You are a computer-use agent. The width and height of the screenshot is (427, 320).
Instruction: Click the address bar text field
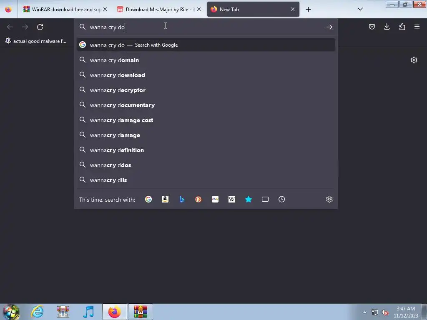(206, 27)
